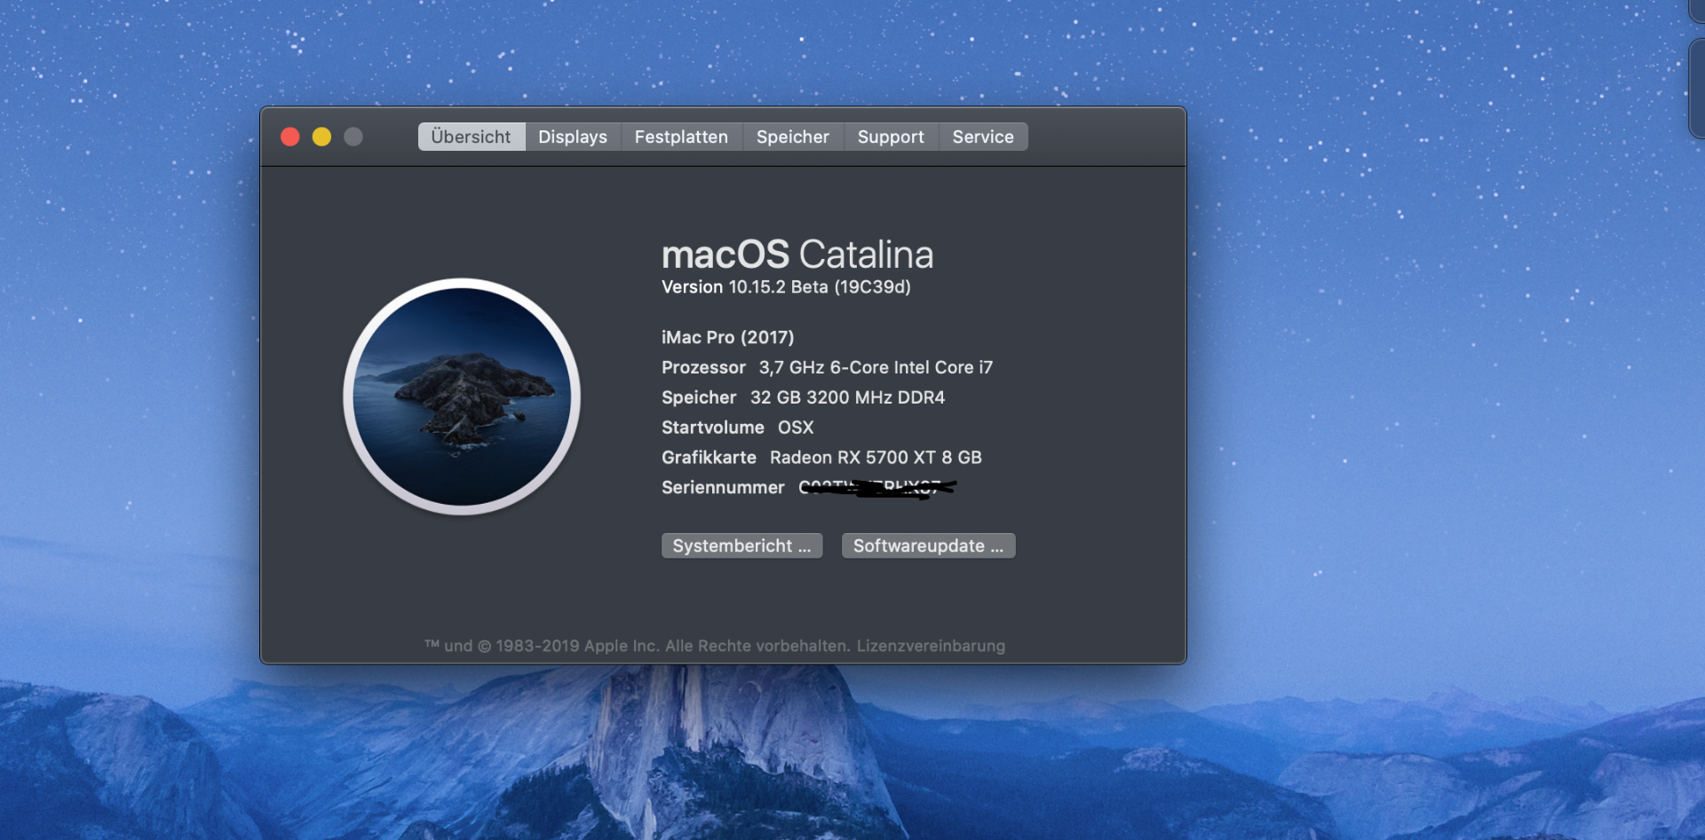Click the Grafikkarte Radeon RX 5700 XT line
This screenshot has height=840, width=1705.
pyautogui.click(x=821, y=458)
